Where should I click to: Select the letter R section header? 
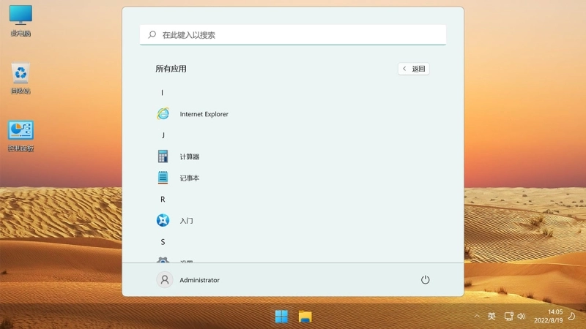click(163, 199)
